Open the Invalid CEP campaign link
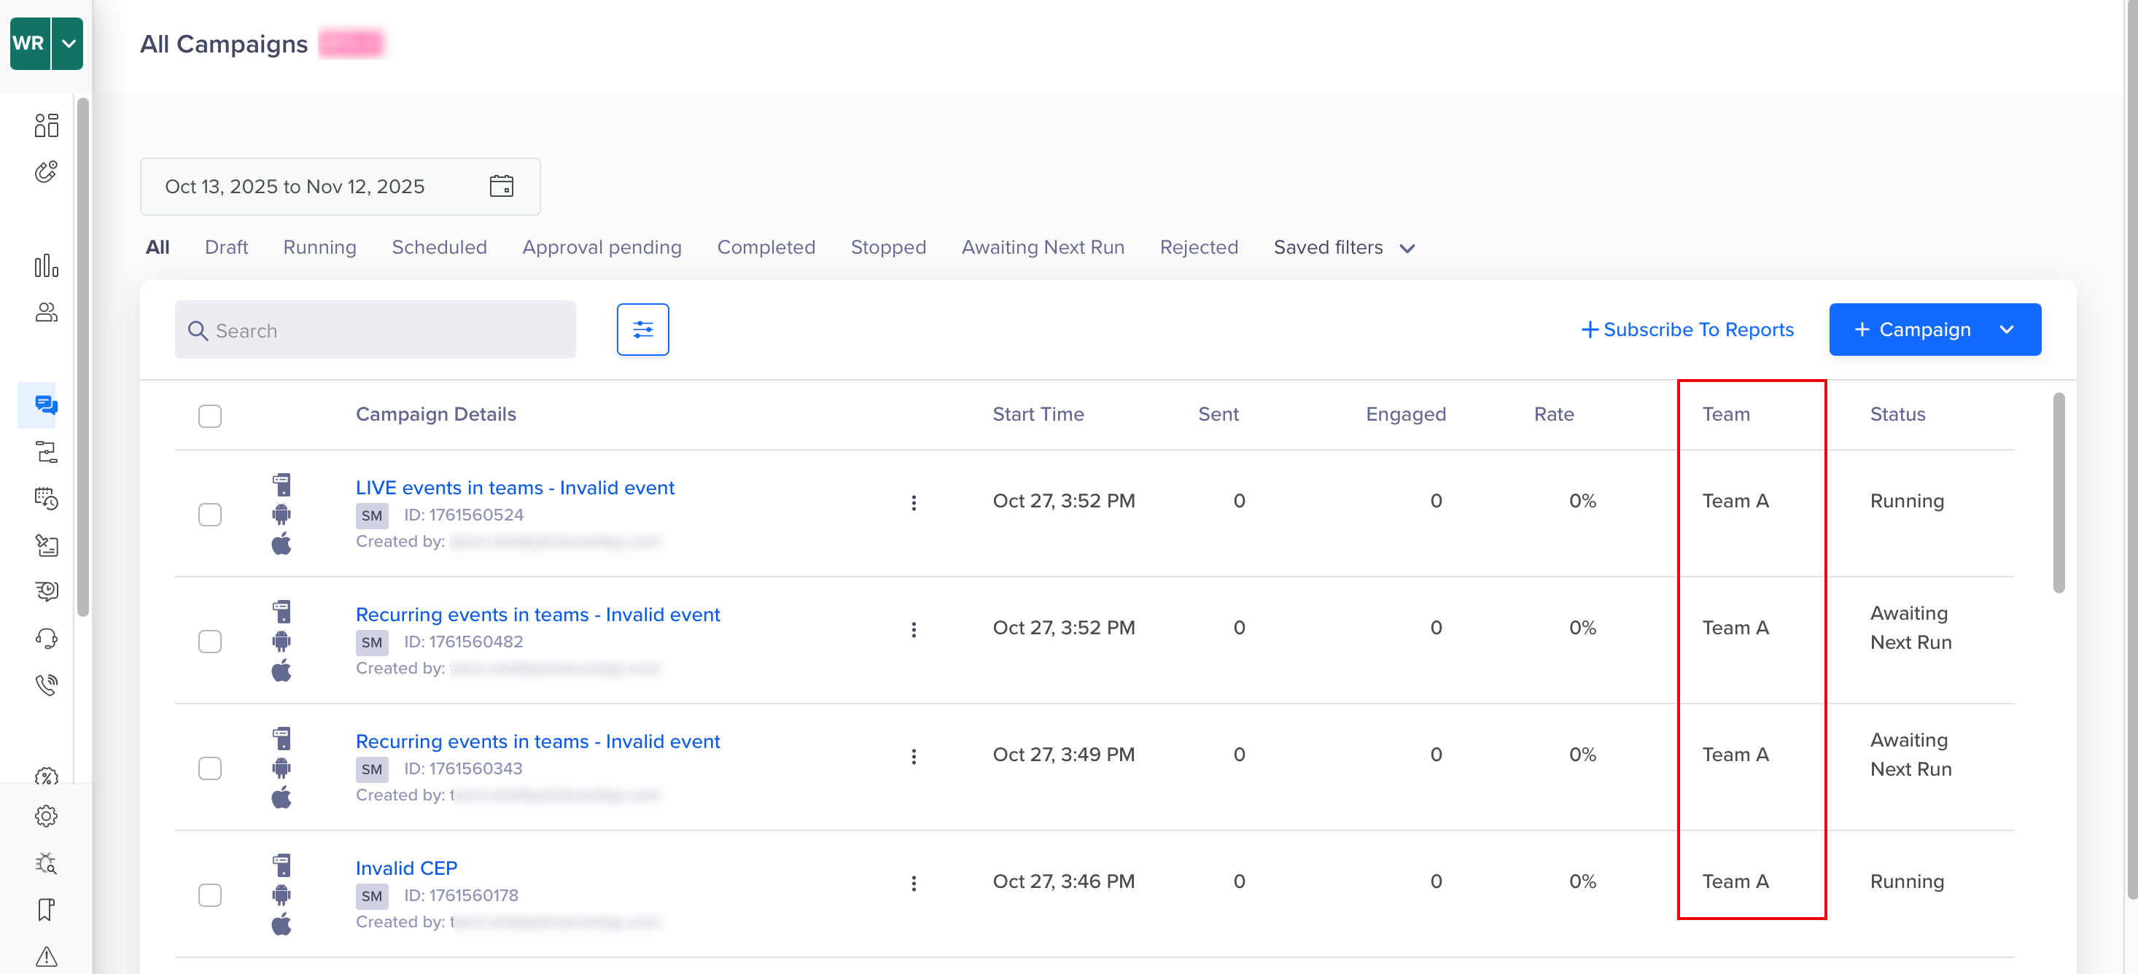 (x=406, y=867)
